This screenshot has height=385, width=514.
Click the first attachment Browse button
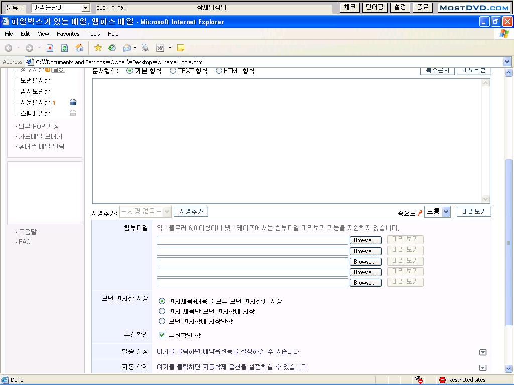point(365,241)
